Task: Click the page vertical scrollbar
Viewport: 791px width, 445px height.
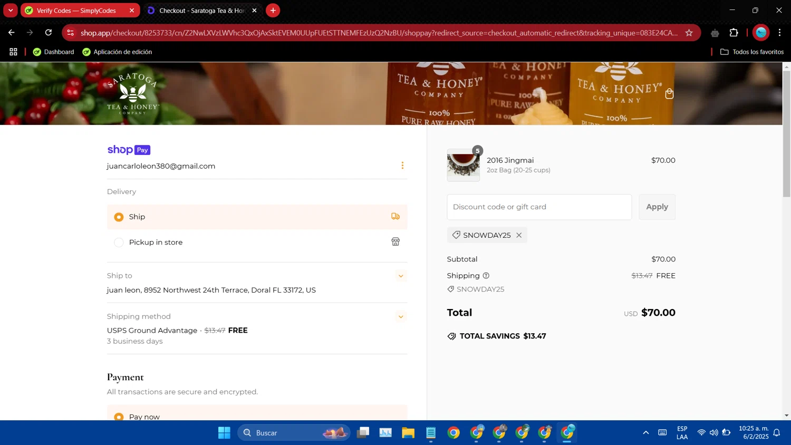Action: [x=786, y=134]
